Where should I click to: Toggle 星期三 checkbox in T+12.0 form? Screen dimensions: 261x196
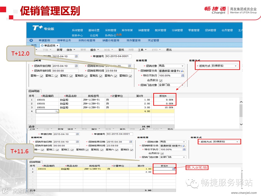click(x=71, y=76)
